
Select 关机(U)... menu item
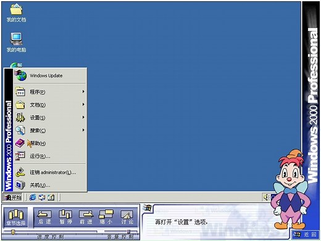[x=50, y=185]
